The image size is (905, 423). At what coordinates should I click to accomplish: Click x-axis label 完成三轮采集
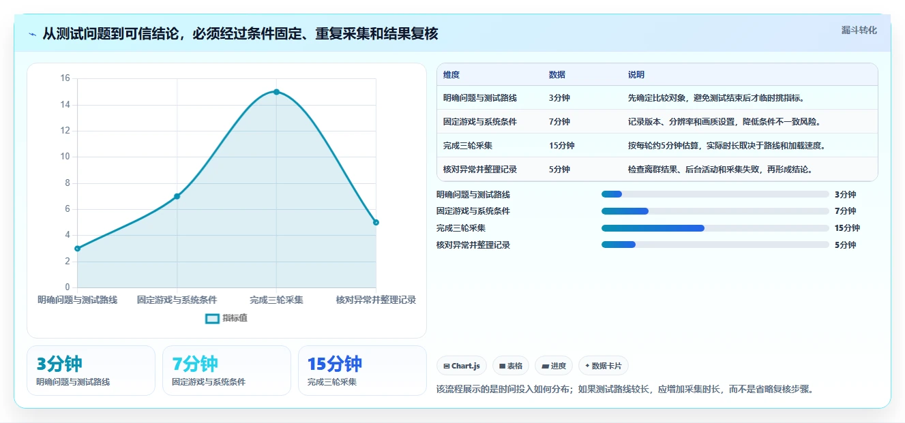click(x=276, y=300)
